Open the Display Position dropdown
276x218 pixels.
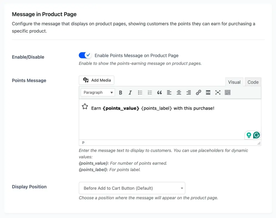tap(132, 188)
